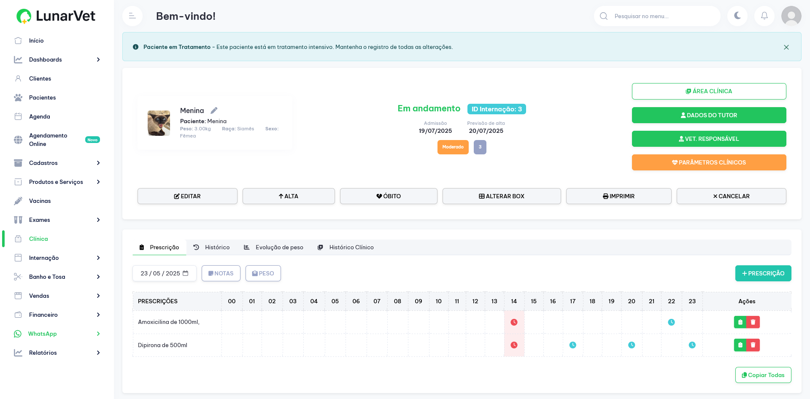Click Dipirona teal clock at hour 17

point(572,345)
